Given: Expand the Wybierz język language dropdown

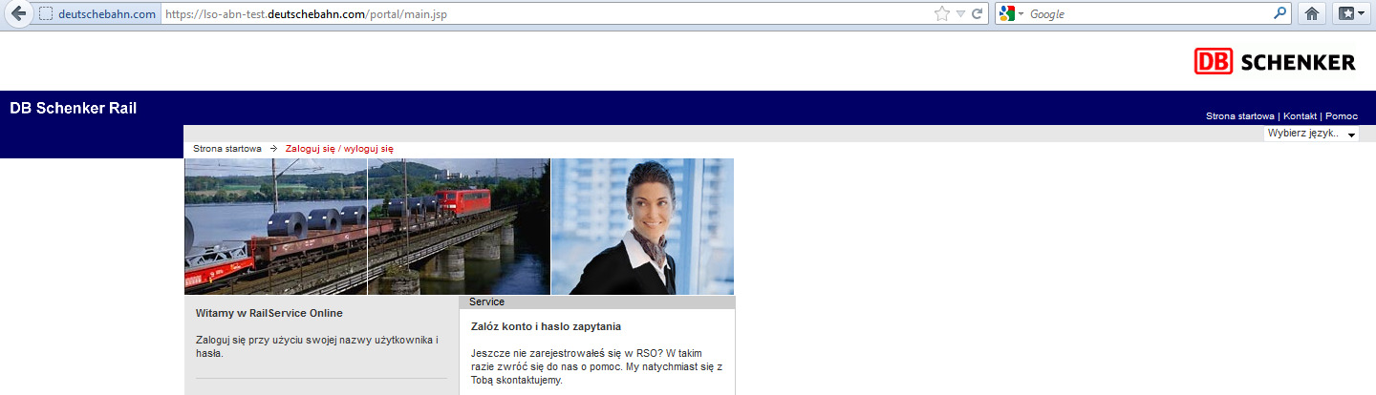Looking at the screenshot, I should coord(1311,134).
